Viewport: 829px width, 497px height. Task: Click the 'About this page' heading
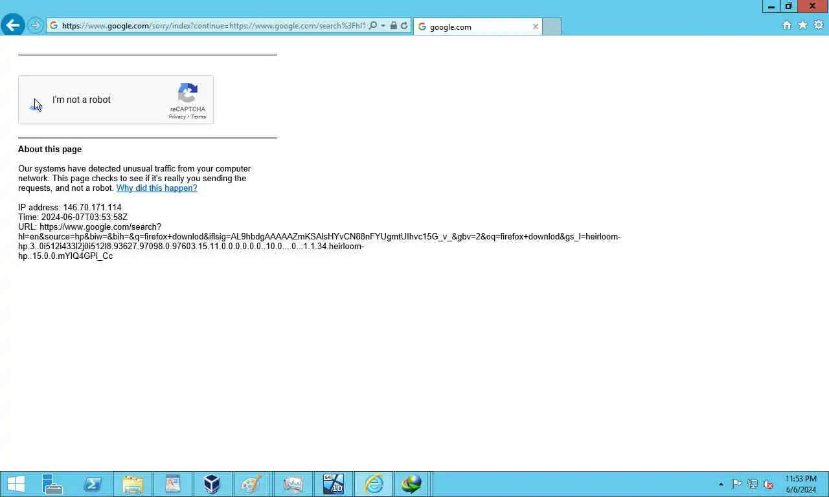[x=50, y=149]
